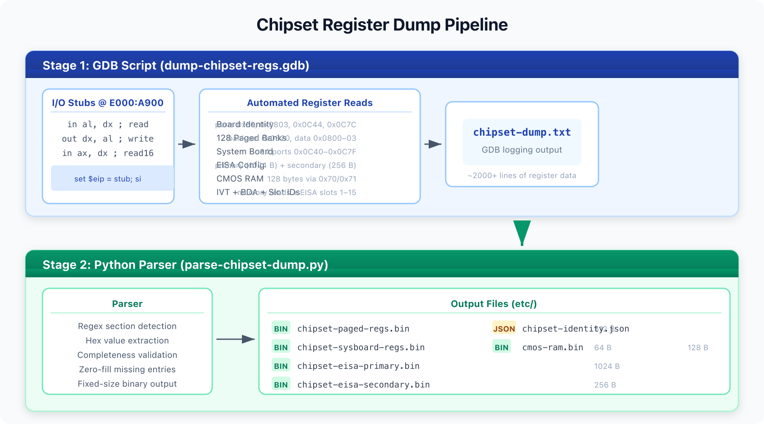Click file name chipset-eisa-primary.bin
This screenshot has height=424, width=764.
tap(358, 366)
